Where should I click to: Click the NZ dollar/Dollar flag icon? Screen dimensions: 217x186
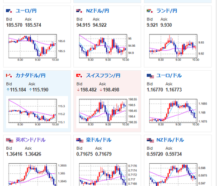click(x=151, y=140)
